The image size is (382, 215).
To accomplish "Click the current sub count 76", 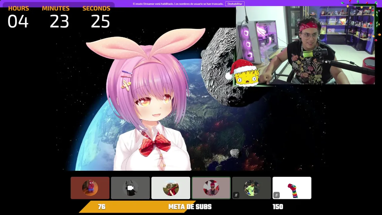I will coord(101,207).
